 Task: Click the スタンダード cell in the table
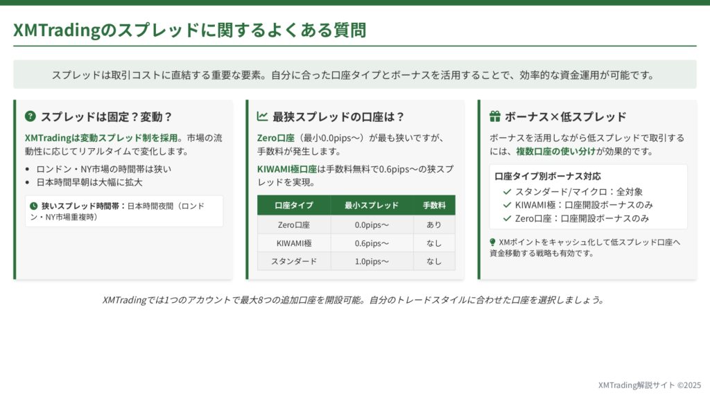(x=294, y=261)
